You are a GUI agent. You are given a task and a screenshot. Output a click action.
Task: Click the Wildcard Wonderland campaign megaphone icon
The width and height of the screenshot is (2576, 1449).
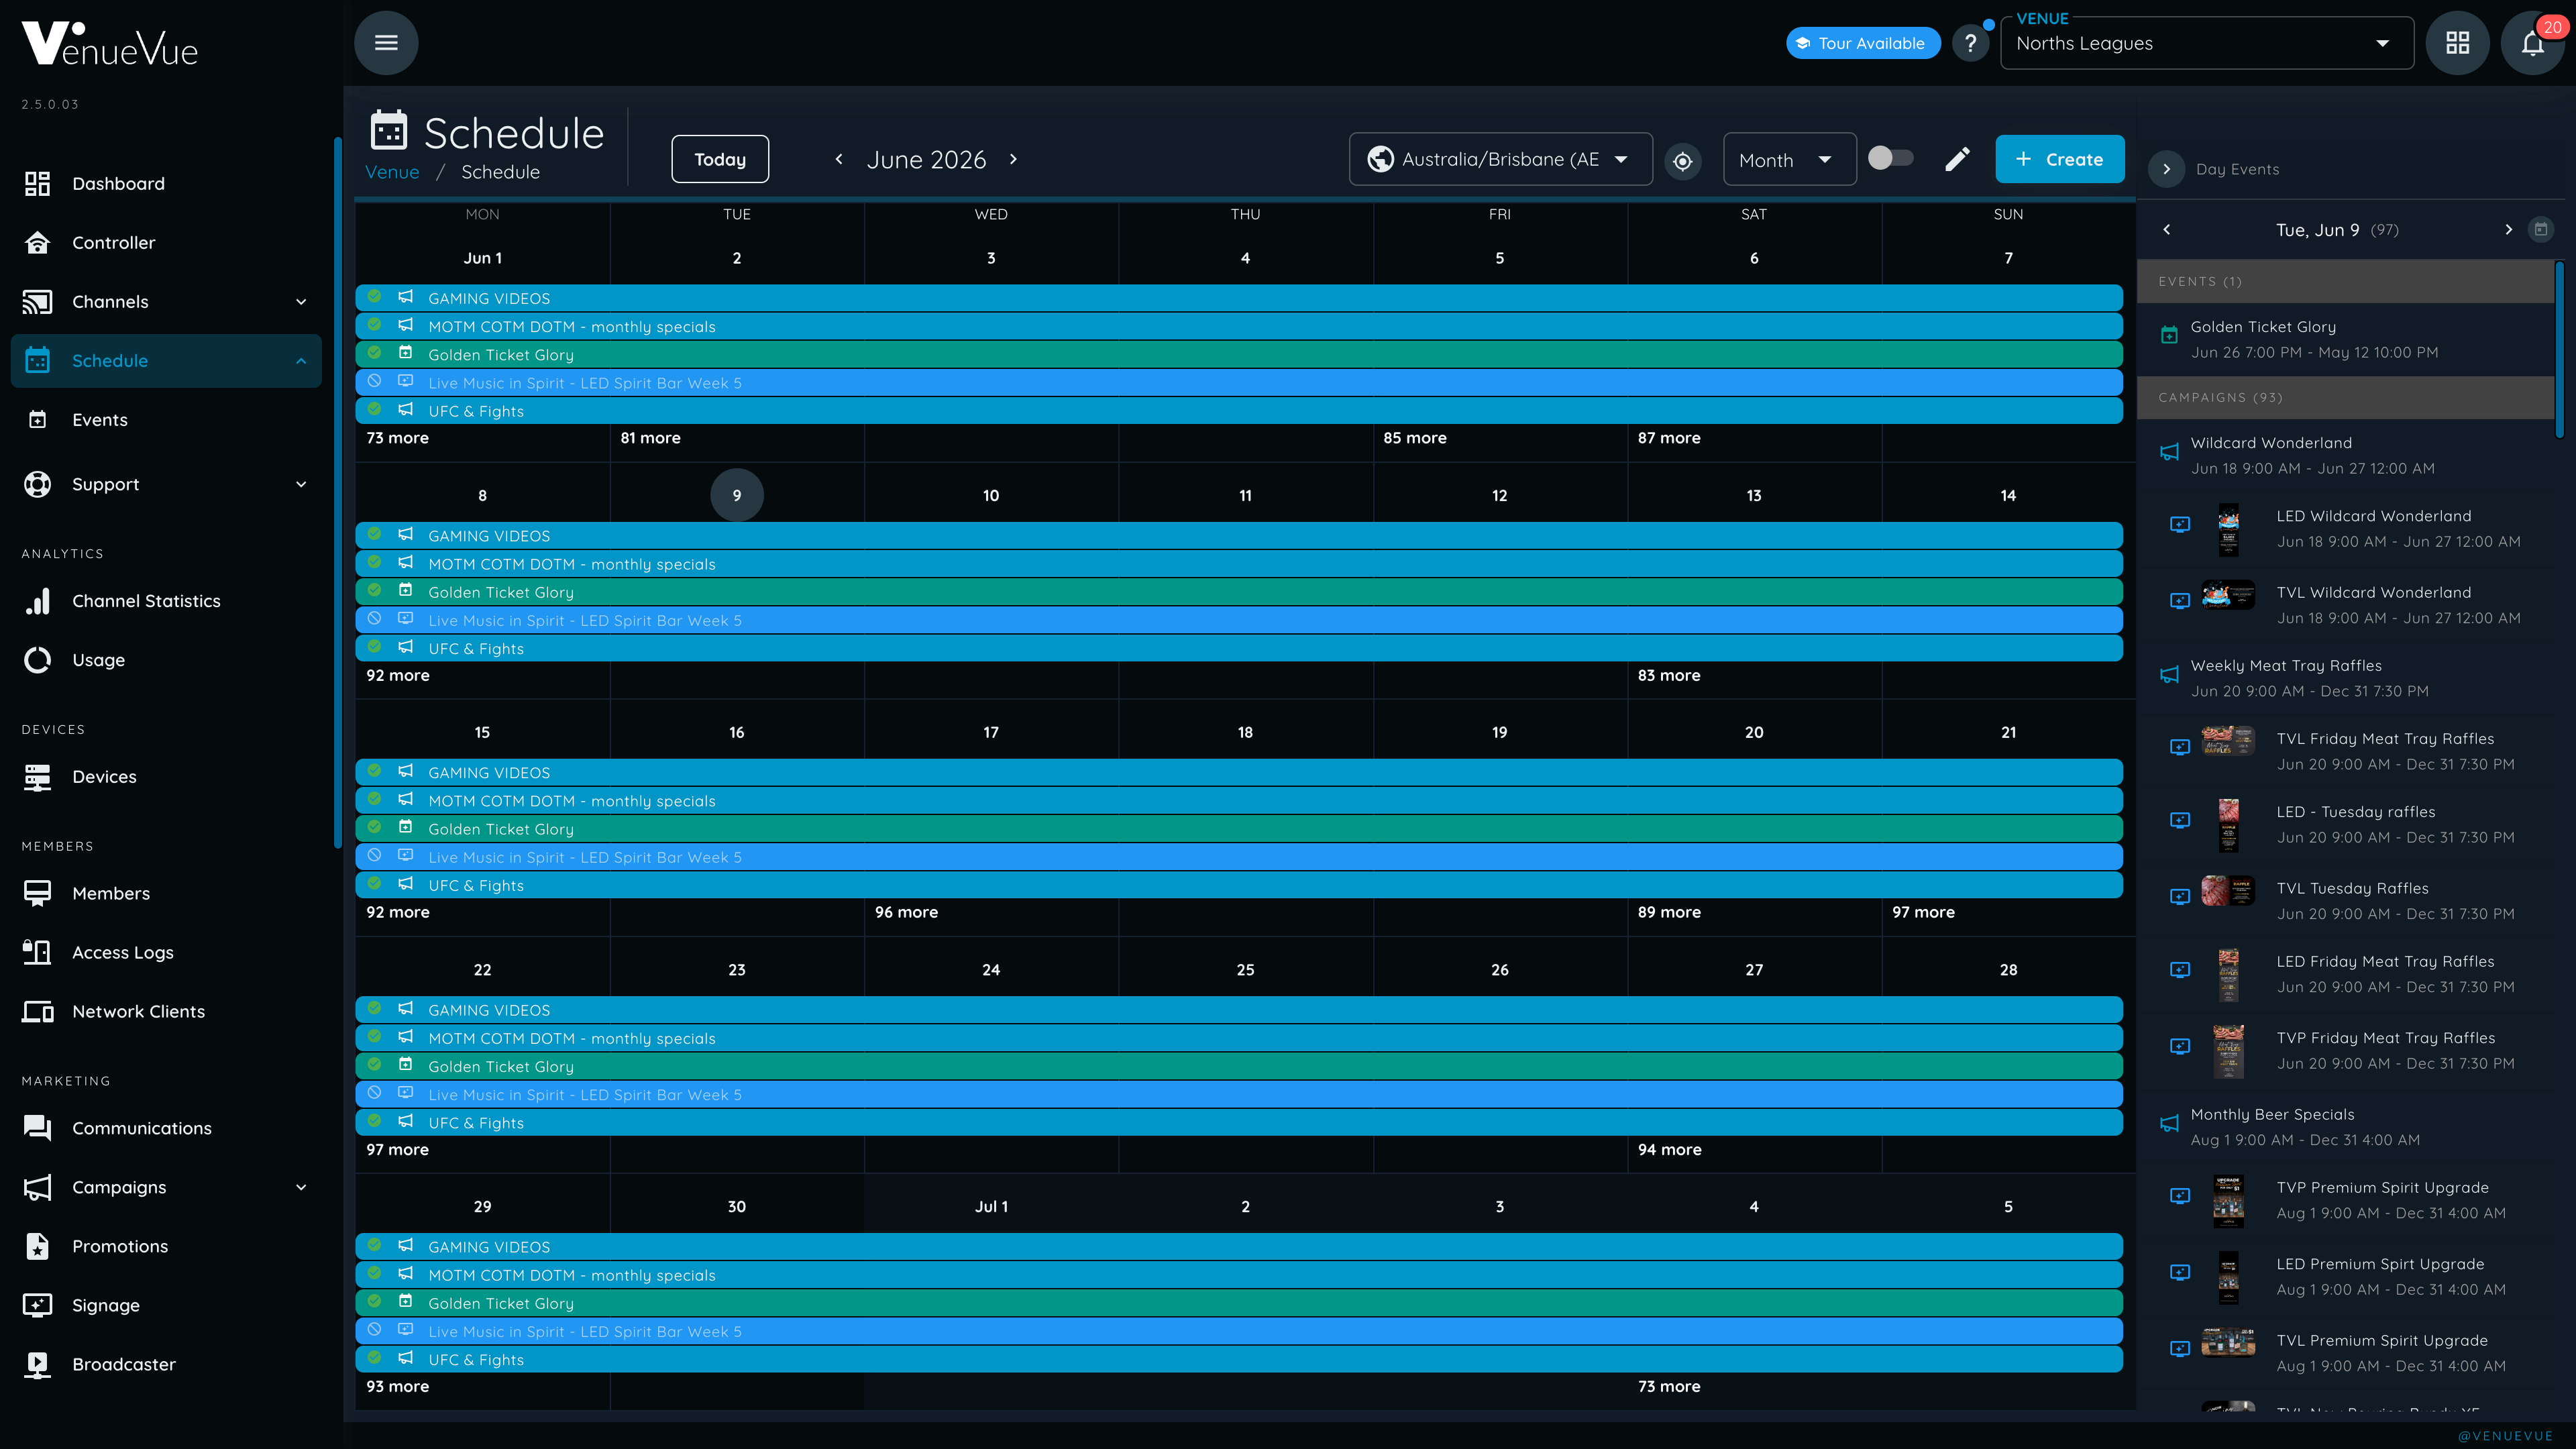[2169, 453]
